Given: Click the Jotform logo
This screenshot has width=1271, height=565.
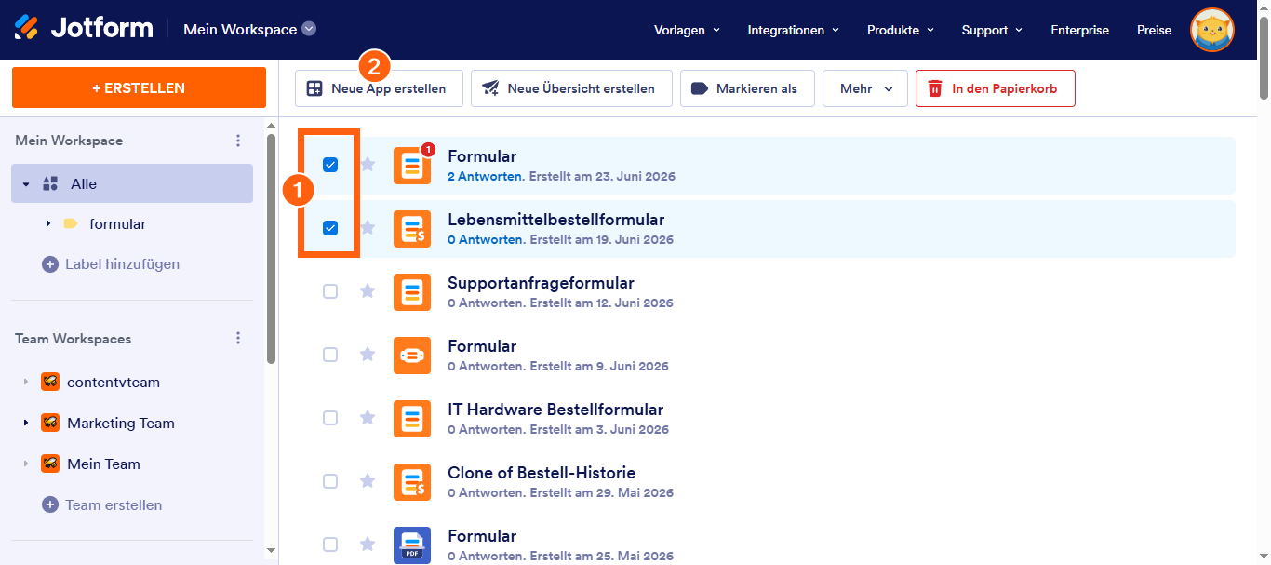Looking at the screenshot, I should tap(84, 28).
